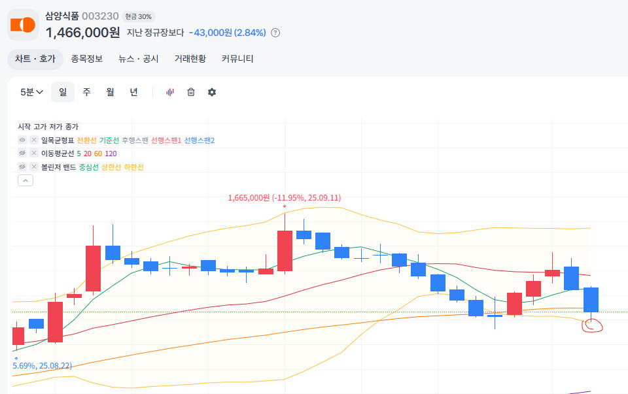The height and width of the screenshot is (394, 628).
Task: Open the 5분 minute interval dropdown
Action: point(31,92)
